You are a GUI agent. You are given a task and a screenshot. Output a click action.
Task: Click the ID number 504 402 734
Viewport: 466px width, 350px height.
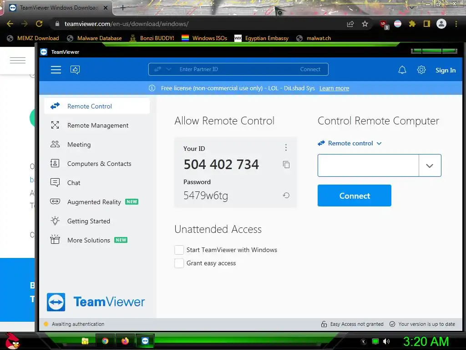pyautogui.click(x=221, y=164)
